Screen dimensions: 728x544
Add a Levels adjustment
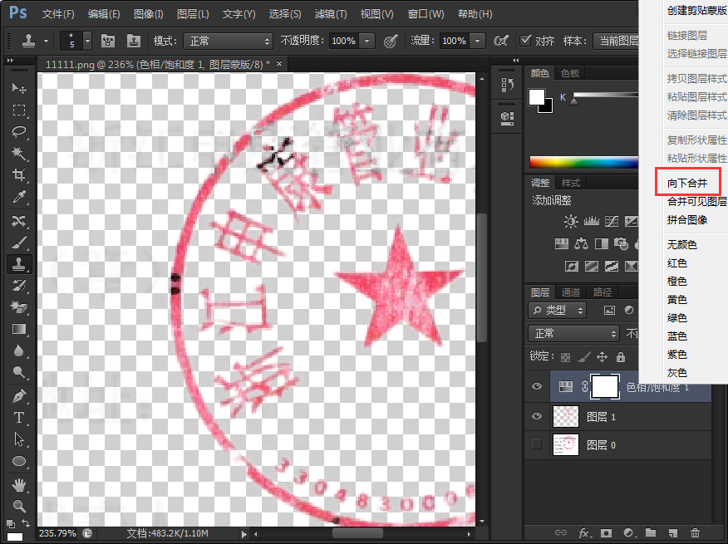(x=591, y=222)
